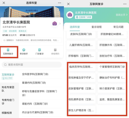Select 专病专症门诊 category in the sidebar
The height and width of the screenshot is (118, 129).
click(x=8, y=102)
